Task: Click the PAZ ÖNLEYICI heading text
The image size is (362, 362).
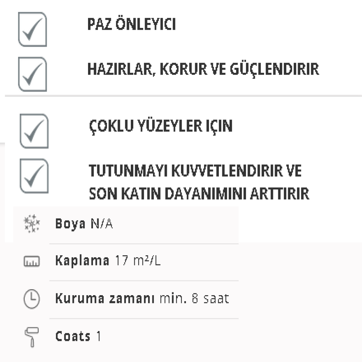Action: [132, 24]
